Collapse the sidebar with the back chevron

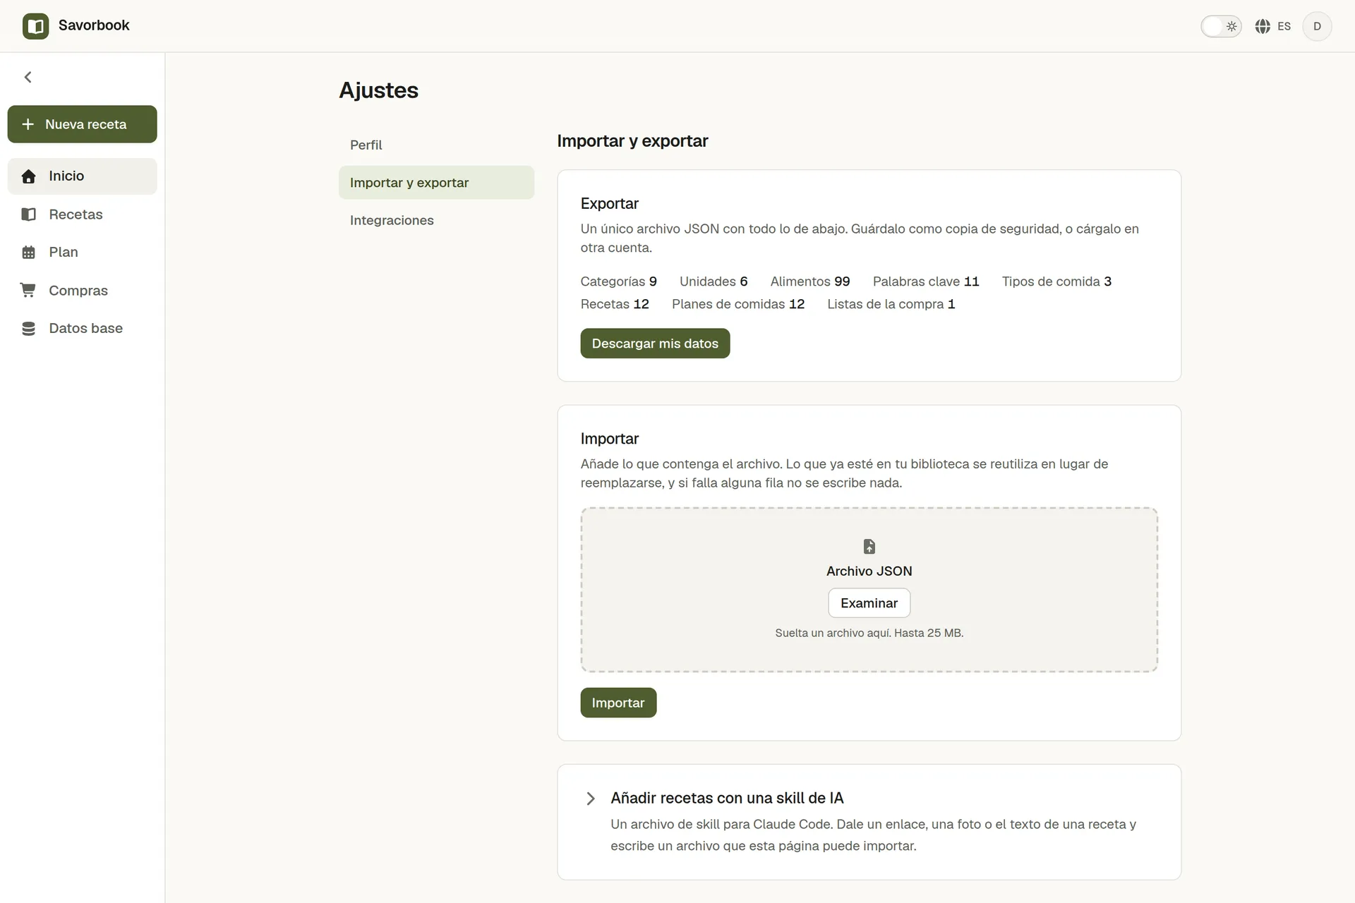[x=28, y=77]
